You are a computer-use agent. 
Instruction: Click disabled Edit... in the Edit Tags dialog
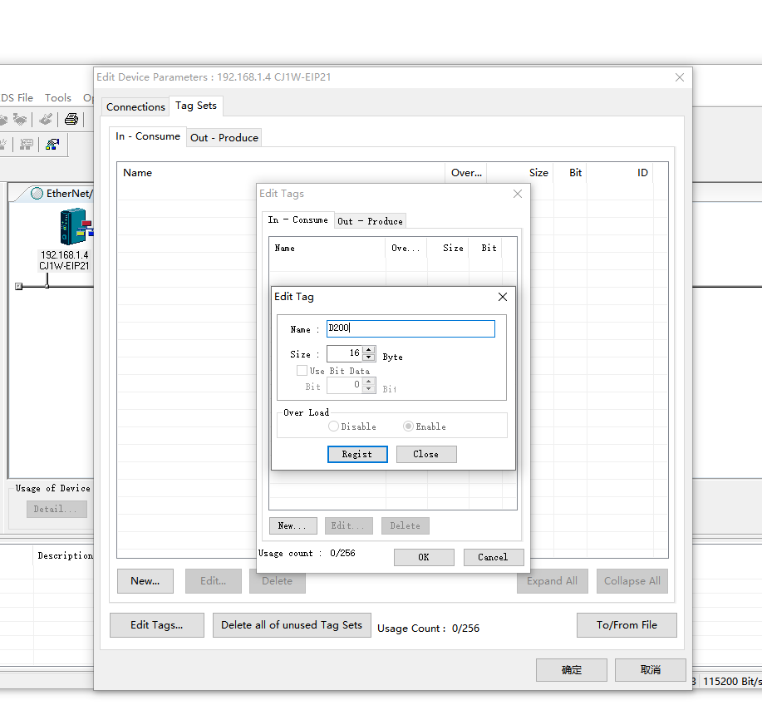(348, 525)
